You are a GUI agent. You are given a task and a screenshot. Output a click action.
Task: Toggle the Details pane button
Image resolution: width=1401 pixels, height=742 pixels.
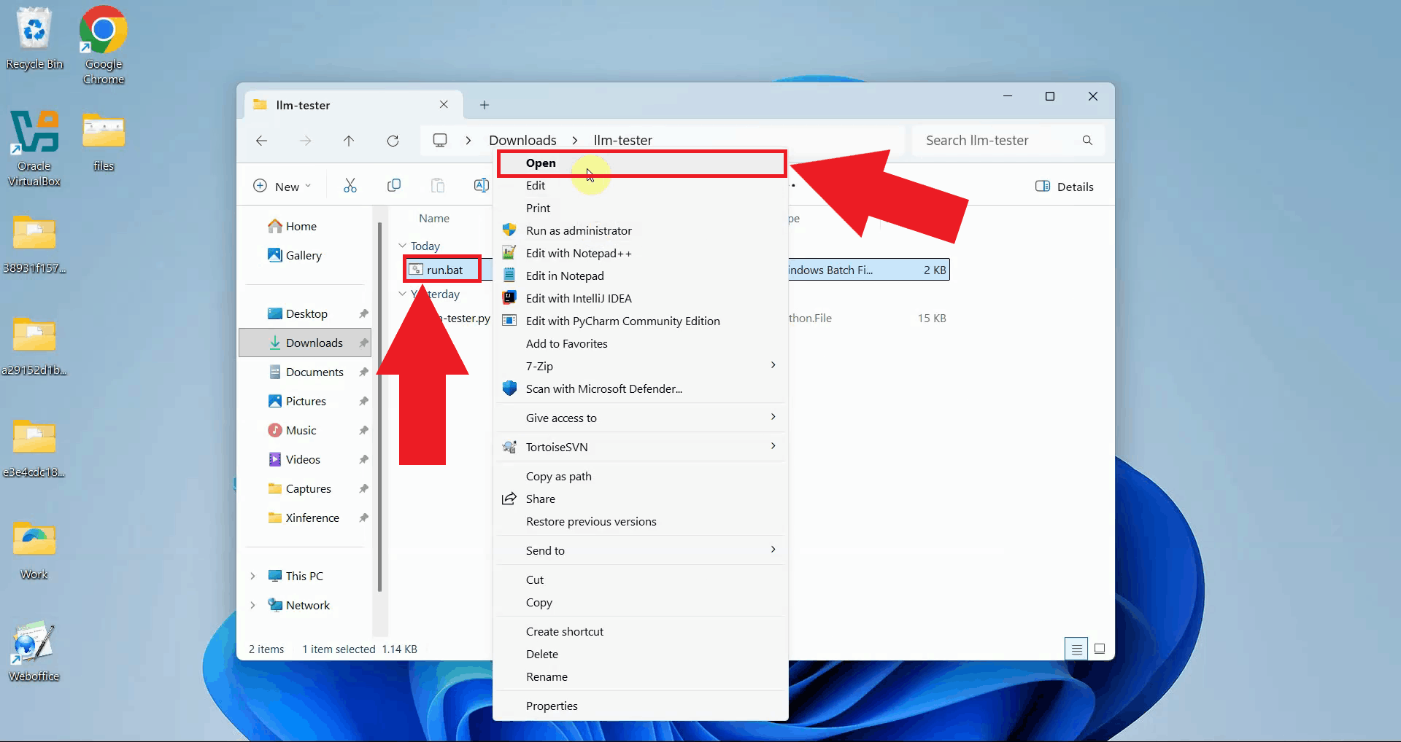(1064, 187)
